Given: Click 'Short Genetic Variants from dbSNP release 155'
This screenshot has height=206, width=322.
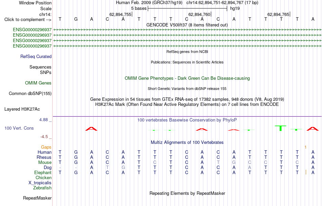Looking at the screenshot, I should pyautogui.click(x=187, y=89).
